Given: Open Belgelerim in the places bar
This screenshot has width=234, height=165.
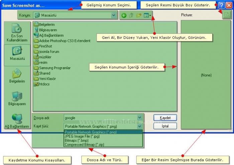Looking at the screenshot, I should pos(17,76).
